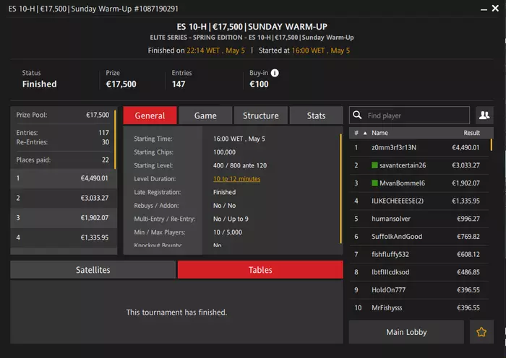
Task: Click the Status Finished label
Action: [39, 84]
